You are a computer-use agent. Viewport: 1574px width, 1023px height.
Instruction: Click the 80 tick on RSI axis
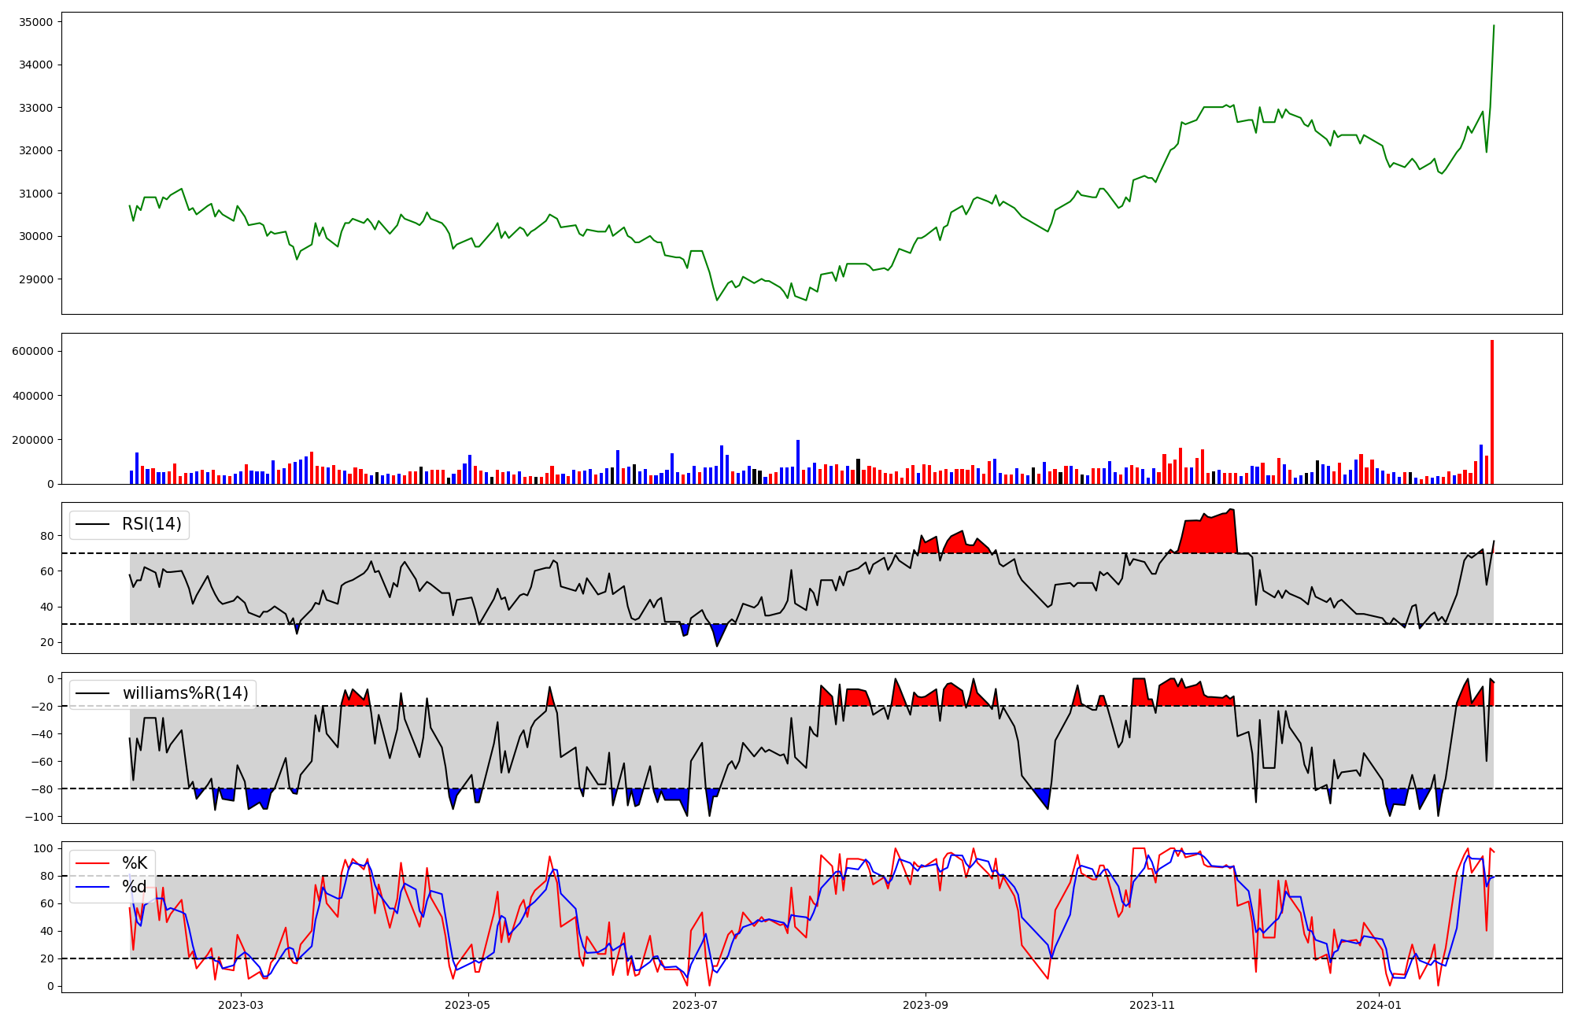(x=47, y=536)
